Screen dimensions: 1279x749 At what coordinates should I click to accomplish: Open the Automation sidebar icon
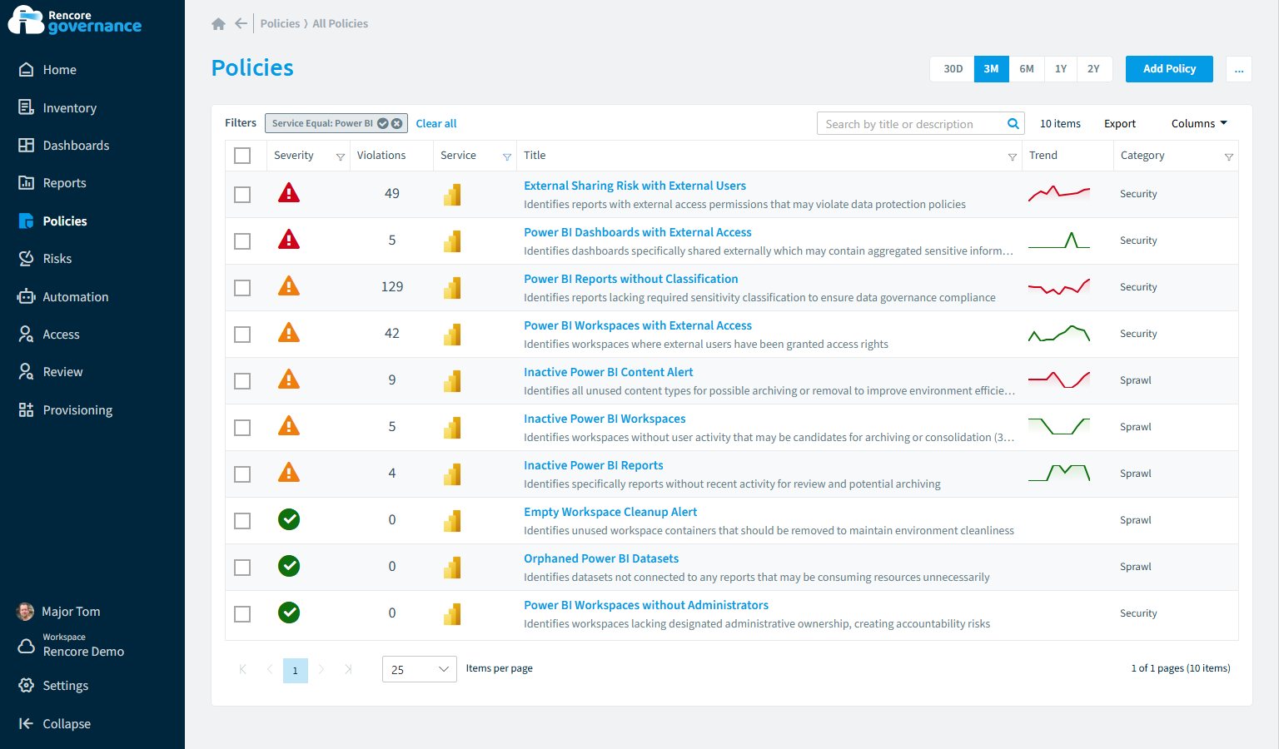27,296
